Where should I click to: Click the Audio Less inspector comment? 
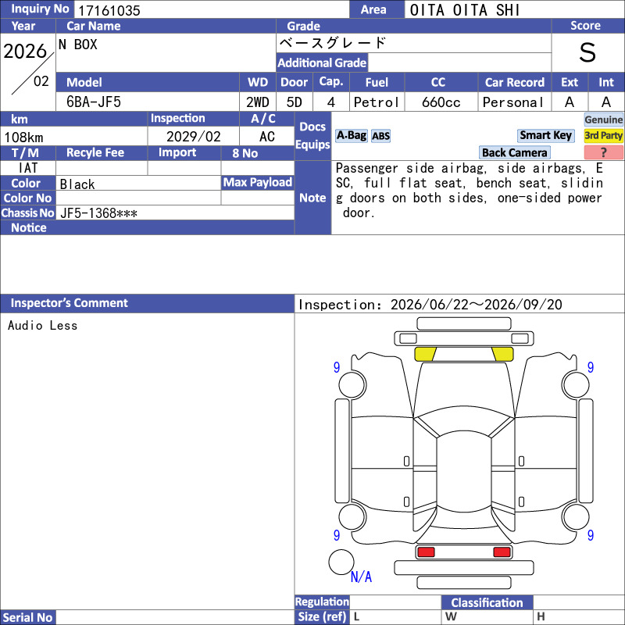point(43,325)
